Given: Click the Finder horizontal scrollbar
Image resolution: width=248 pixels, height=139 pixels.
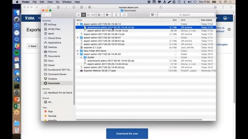Looking at the screenshot, I should [x=139, y=120].
